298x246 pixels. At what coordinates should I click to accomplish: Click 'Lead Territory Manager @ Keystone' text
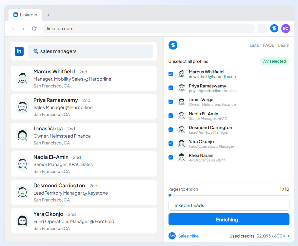(70, 193)
